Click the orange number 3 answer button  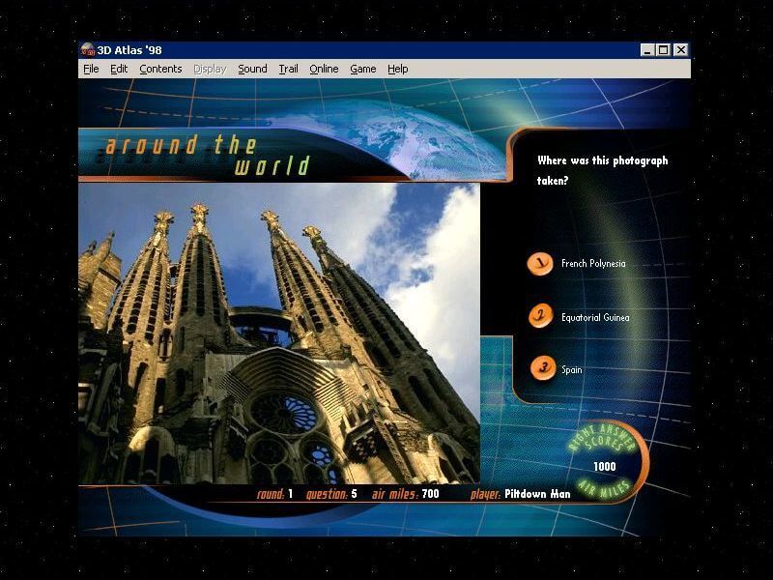point(542,368)
